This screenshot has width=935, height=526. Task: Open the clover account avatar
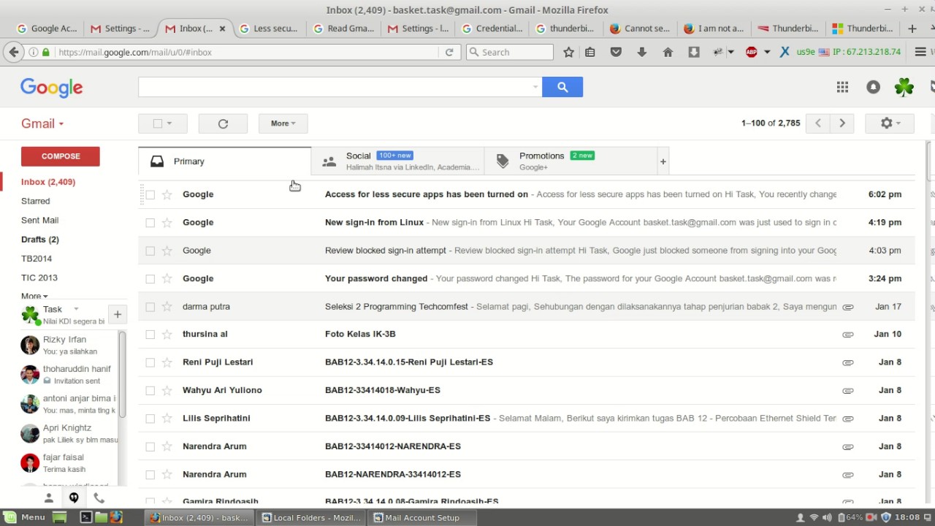click(x=904, y=87)
